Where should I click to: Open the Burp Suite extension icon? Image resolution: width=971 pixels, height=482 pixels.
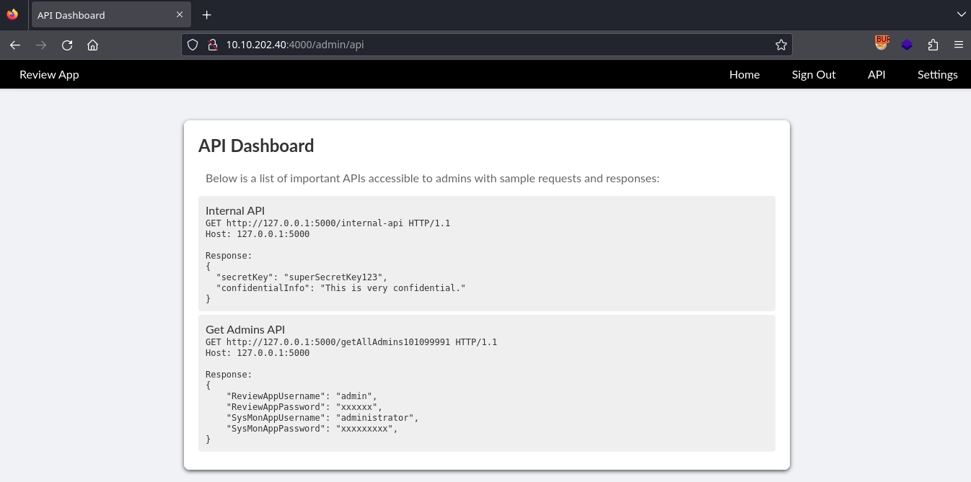pos(882,44)
